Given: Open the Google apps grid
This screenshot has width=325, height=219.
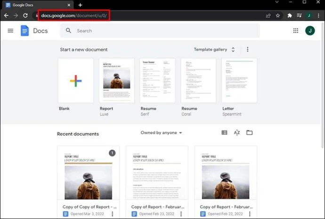Looking at the screenshot, I should tap(296, 30).
